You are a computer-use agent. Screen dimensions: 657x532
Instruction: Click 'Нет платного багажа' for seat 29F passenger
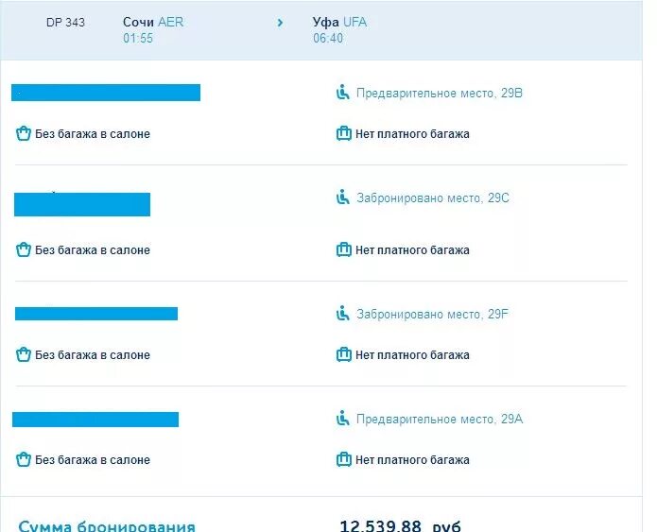click(412, 354)
